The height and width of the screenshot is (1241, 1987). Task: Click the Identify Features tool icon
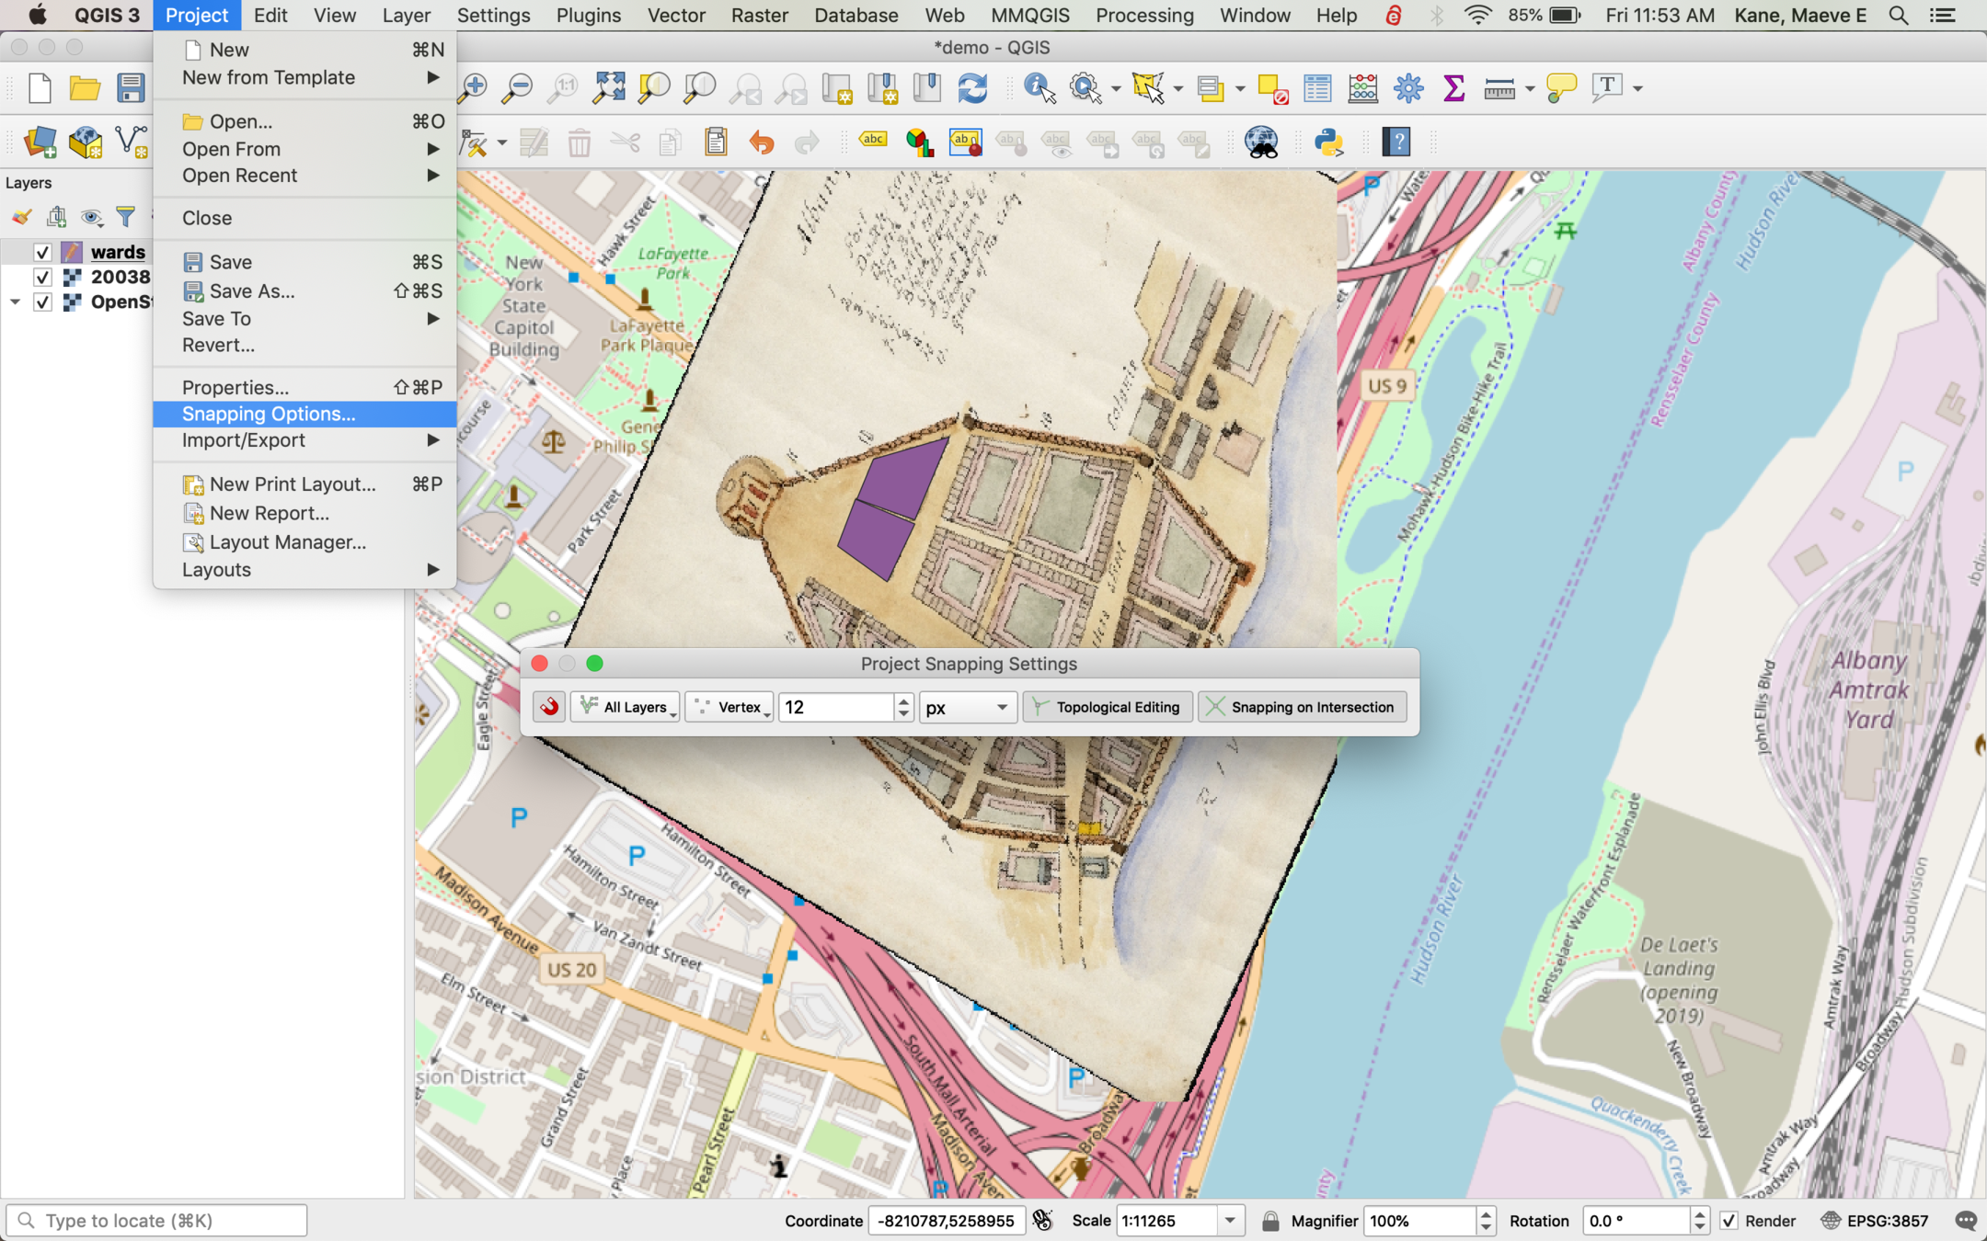(1039, 88)
